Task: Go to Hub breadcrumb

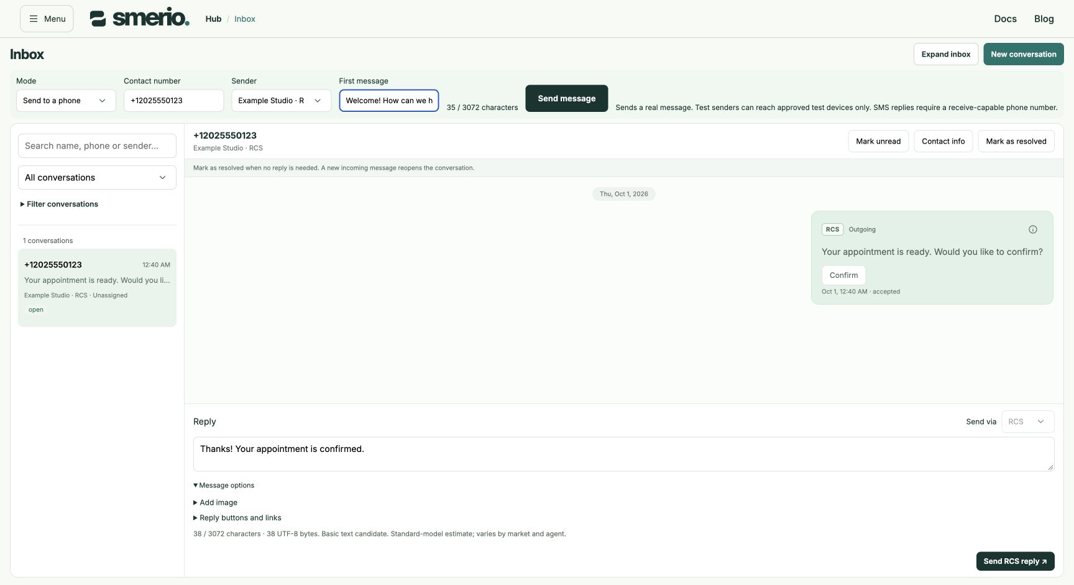Action: [213, 19]
